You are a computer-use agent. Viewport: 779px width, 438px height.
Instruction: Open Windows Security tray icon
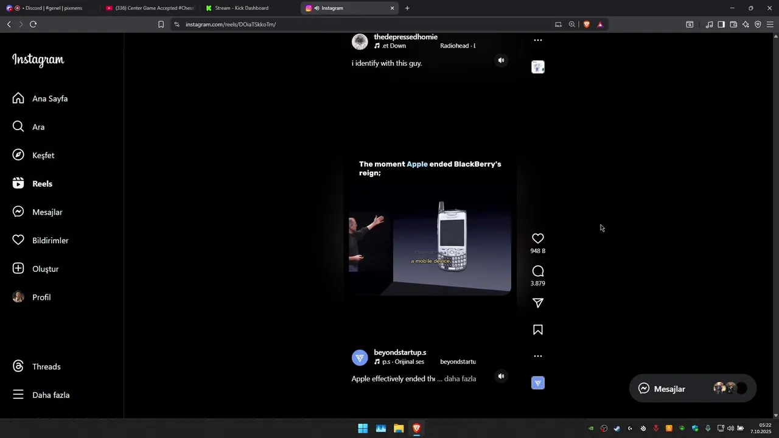(x=695, y=428)
